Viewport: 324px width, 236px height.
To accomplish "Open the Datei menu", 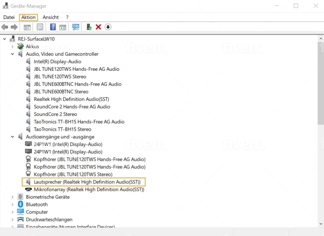I will click(9, 17).
